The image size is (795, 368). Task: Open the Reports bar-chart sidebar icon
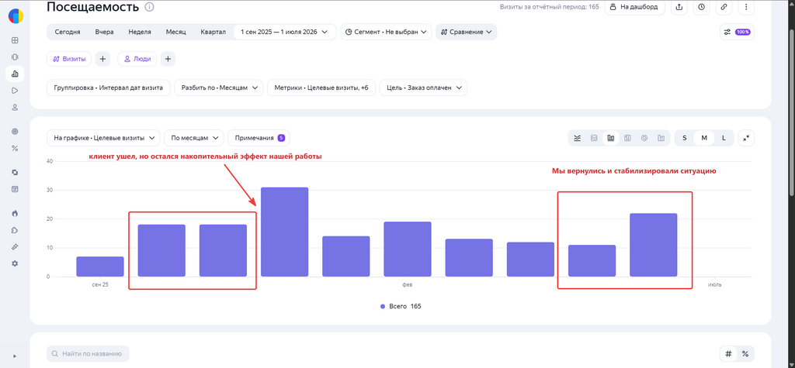point(15,74)
